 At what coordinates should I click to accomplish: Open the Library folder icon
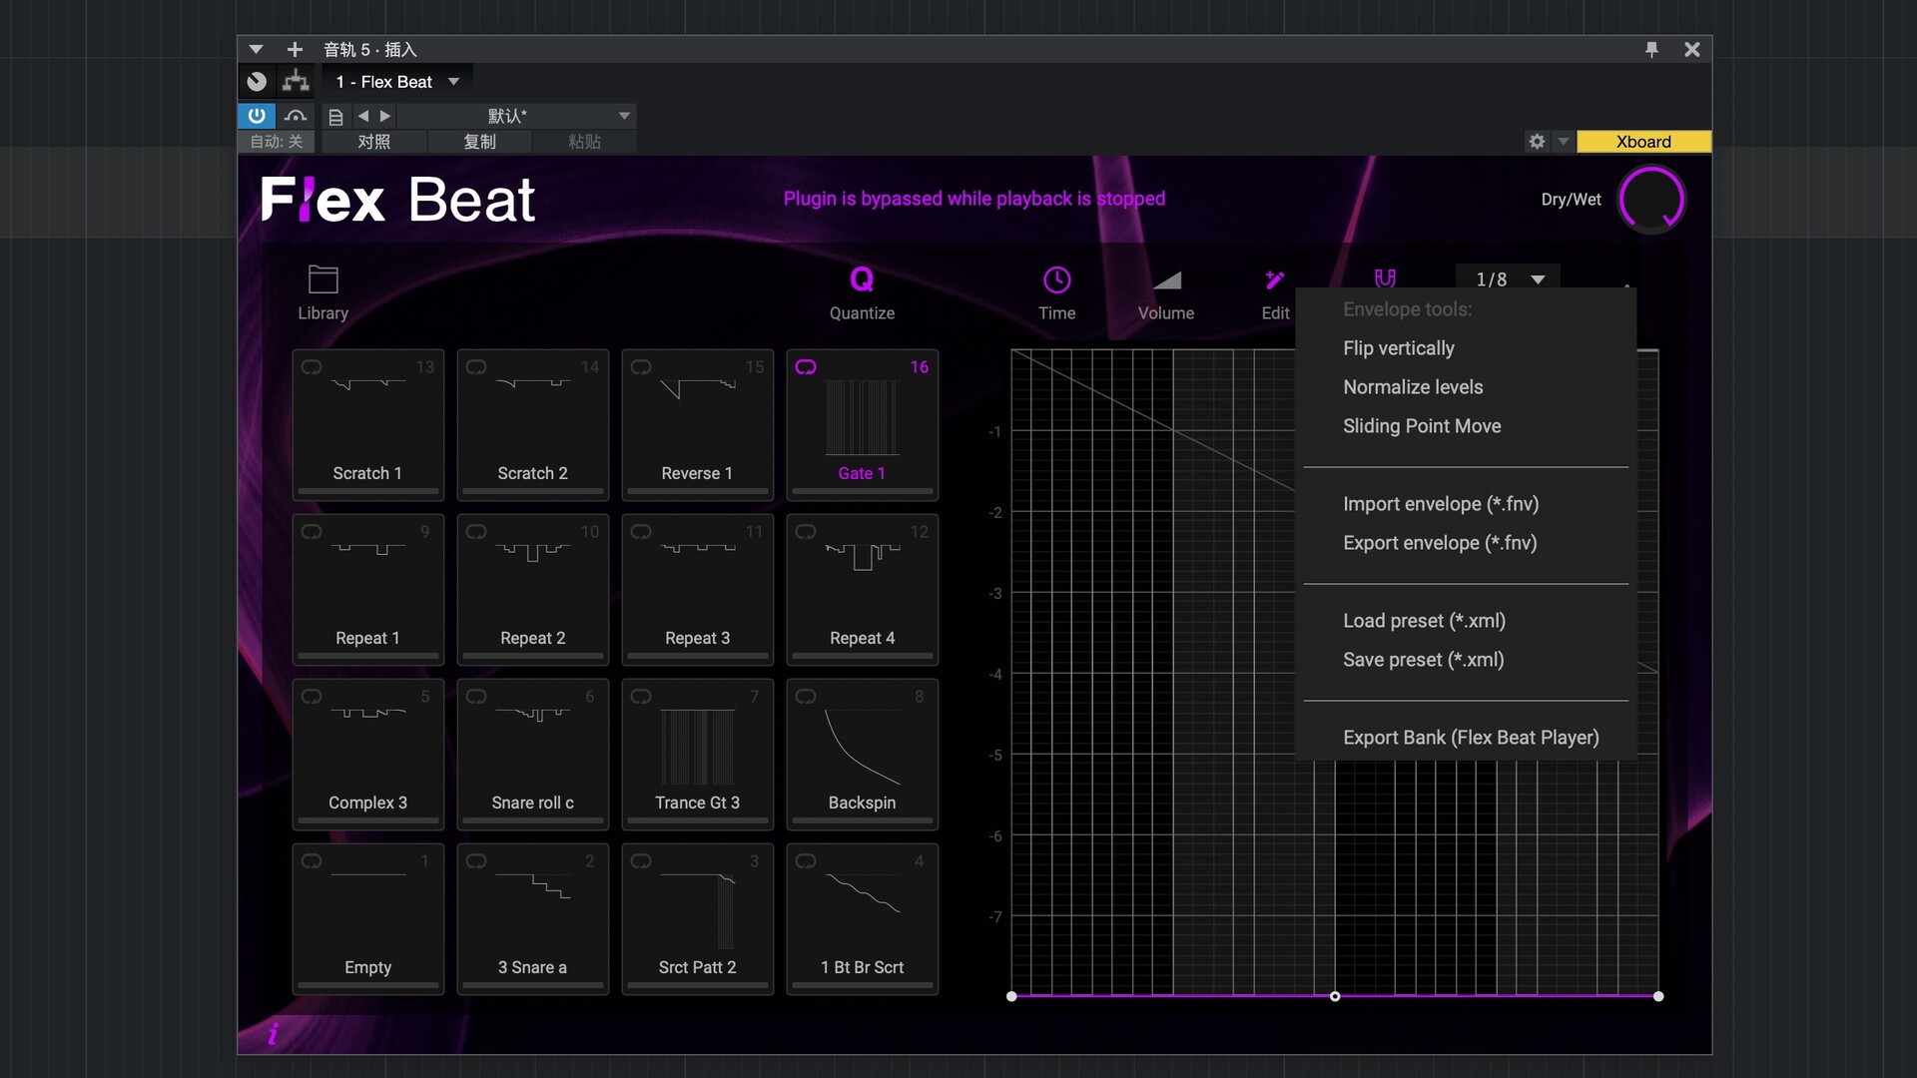322,279
